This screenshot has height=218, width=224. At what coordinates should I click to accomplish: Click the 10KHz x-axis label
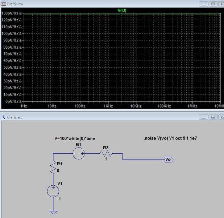[x=136, y=106]
